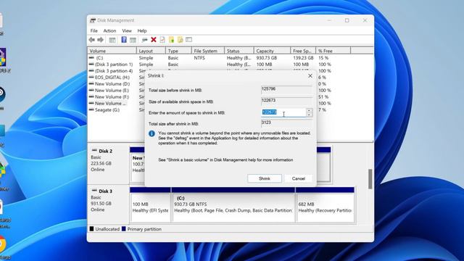Click the drive icon beside EOS_DIGITAL (H:)
The height and width of the screenshot is (261, 464).
pos(91,78)
